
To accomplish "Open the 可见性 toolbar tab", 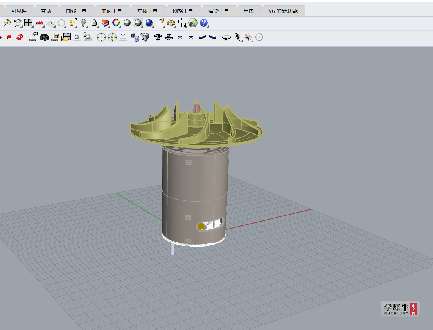I will 19,11.
